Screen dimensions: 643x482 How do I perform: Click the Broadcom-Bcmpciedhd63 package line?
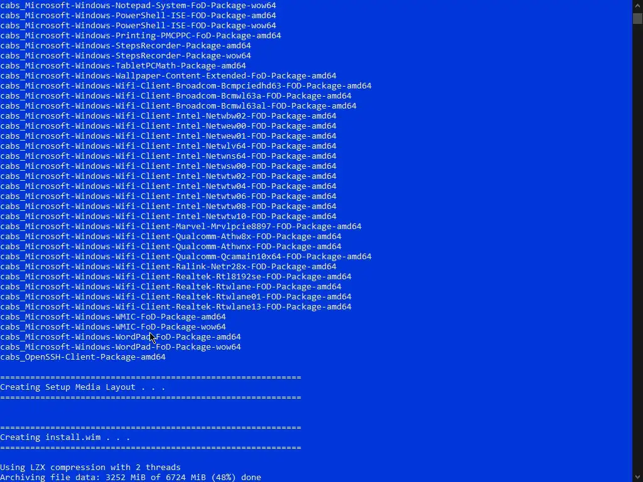tap(186, 85)
